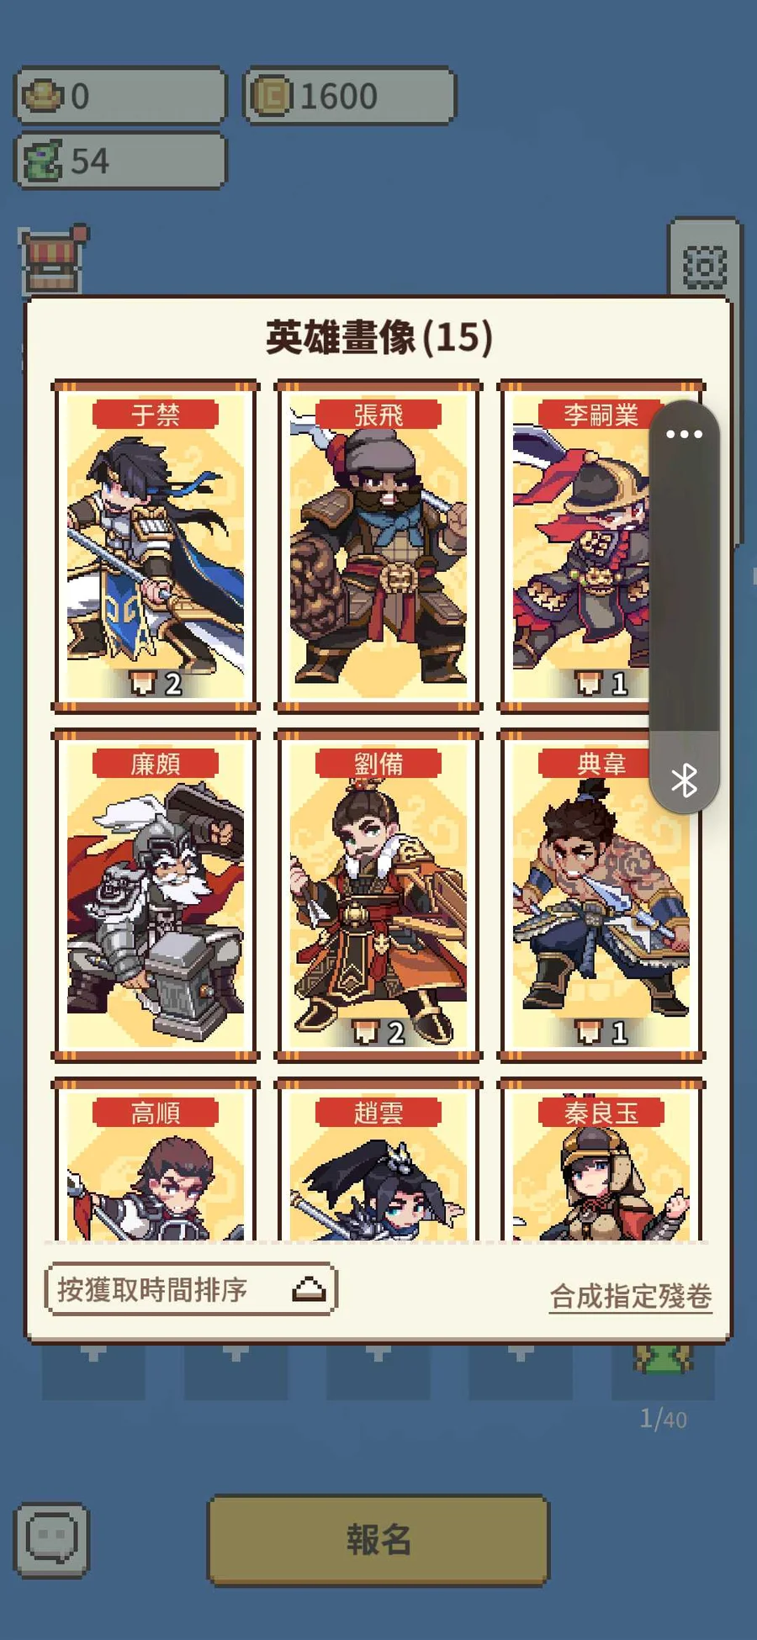Tap the green scroll 54 counter
The image size is (757, 1640).
pyautogui.click(x=120, y=161)
